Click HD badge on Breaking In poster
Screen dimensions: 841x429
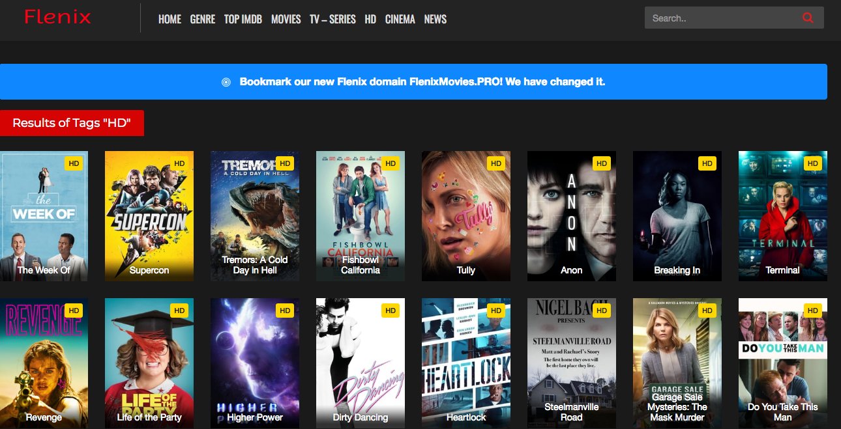pyautogui.click(x=707, y=163)
